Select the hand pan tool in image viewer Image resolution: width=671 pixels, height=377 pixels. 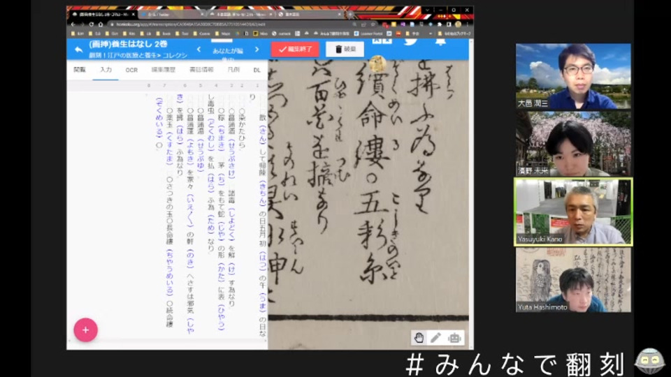(x=419, y=338)
